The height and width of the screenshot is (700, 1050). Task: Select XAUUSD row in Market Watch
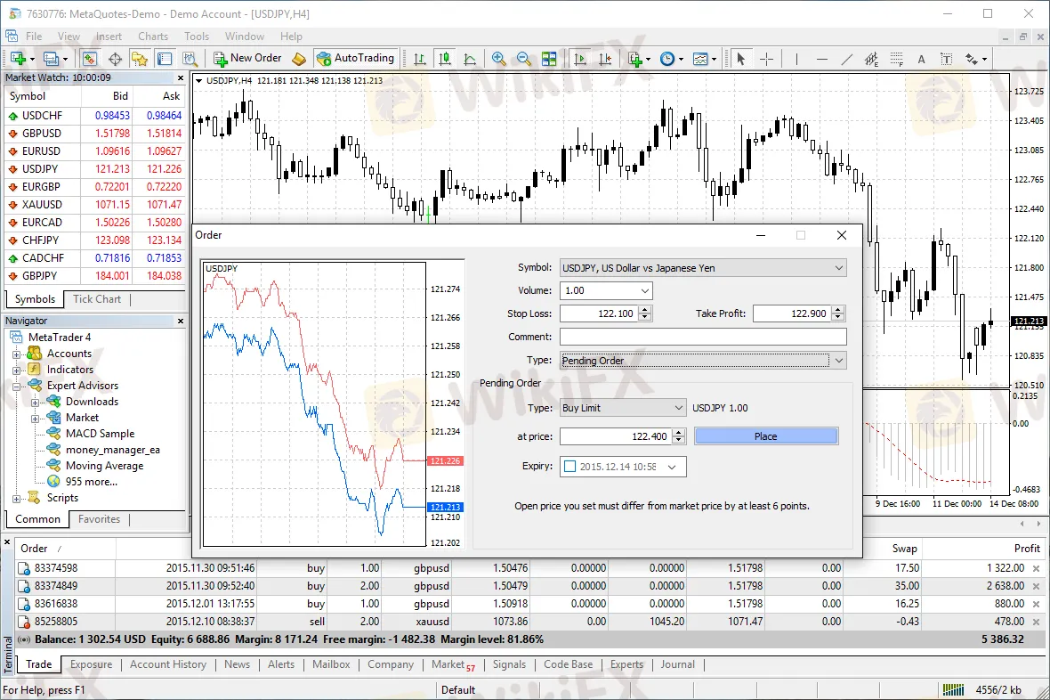(94, 205)
